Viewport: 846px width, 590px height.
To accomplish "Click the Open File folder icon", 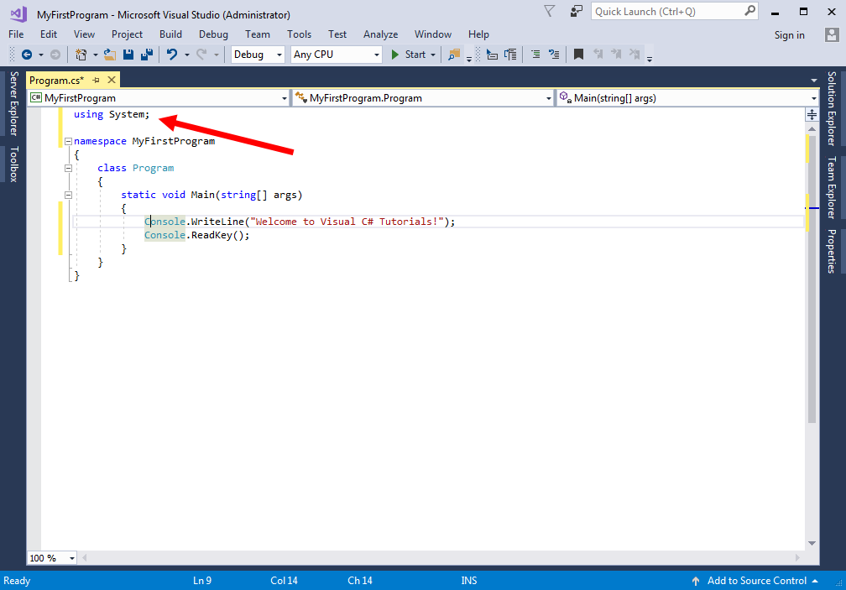I will [110, 55].
